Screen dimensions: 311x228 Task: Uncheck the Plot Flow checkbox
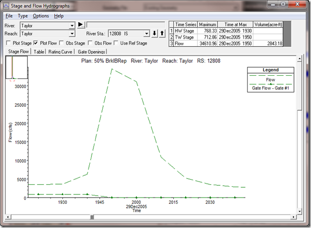pos(36,43)
